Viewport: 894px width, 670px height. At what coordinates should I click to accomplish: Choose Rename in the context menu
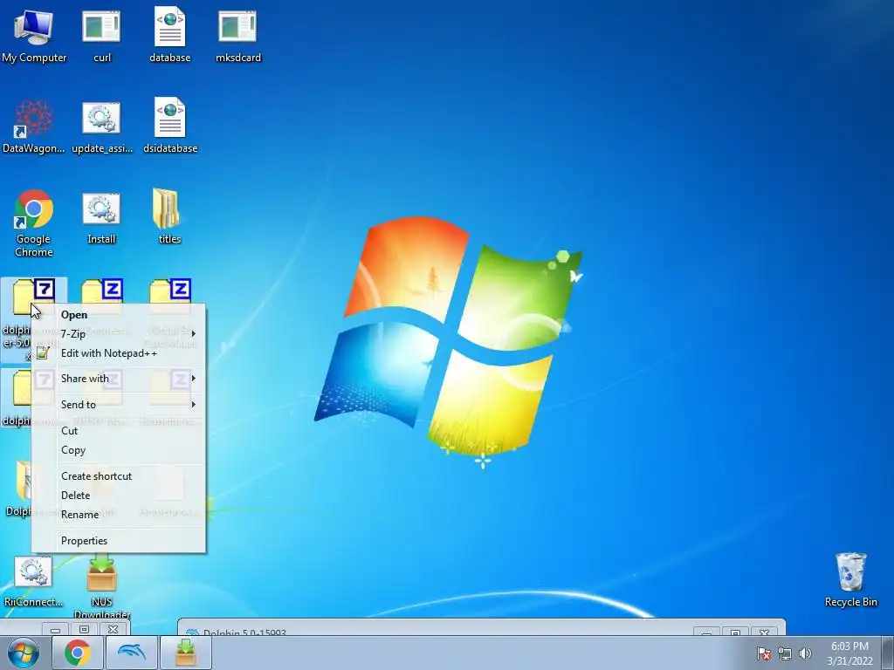[x=119, y=515]
